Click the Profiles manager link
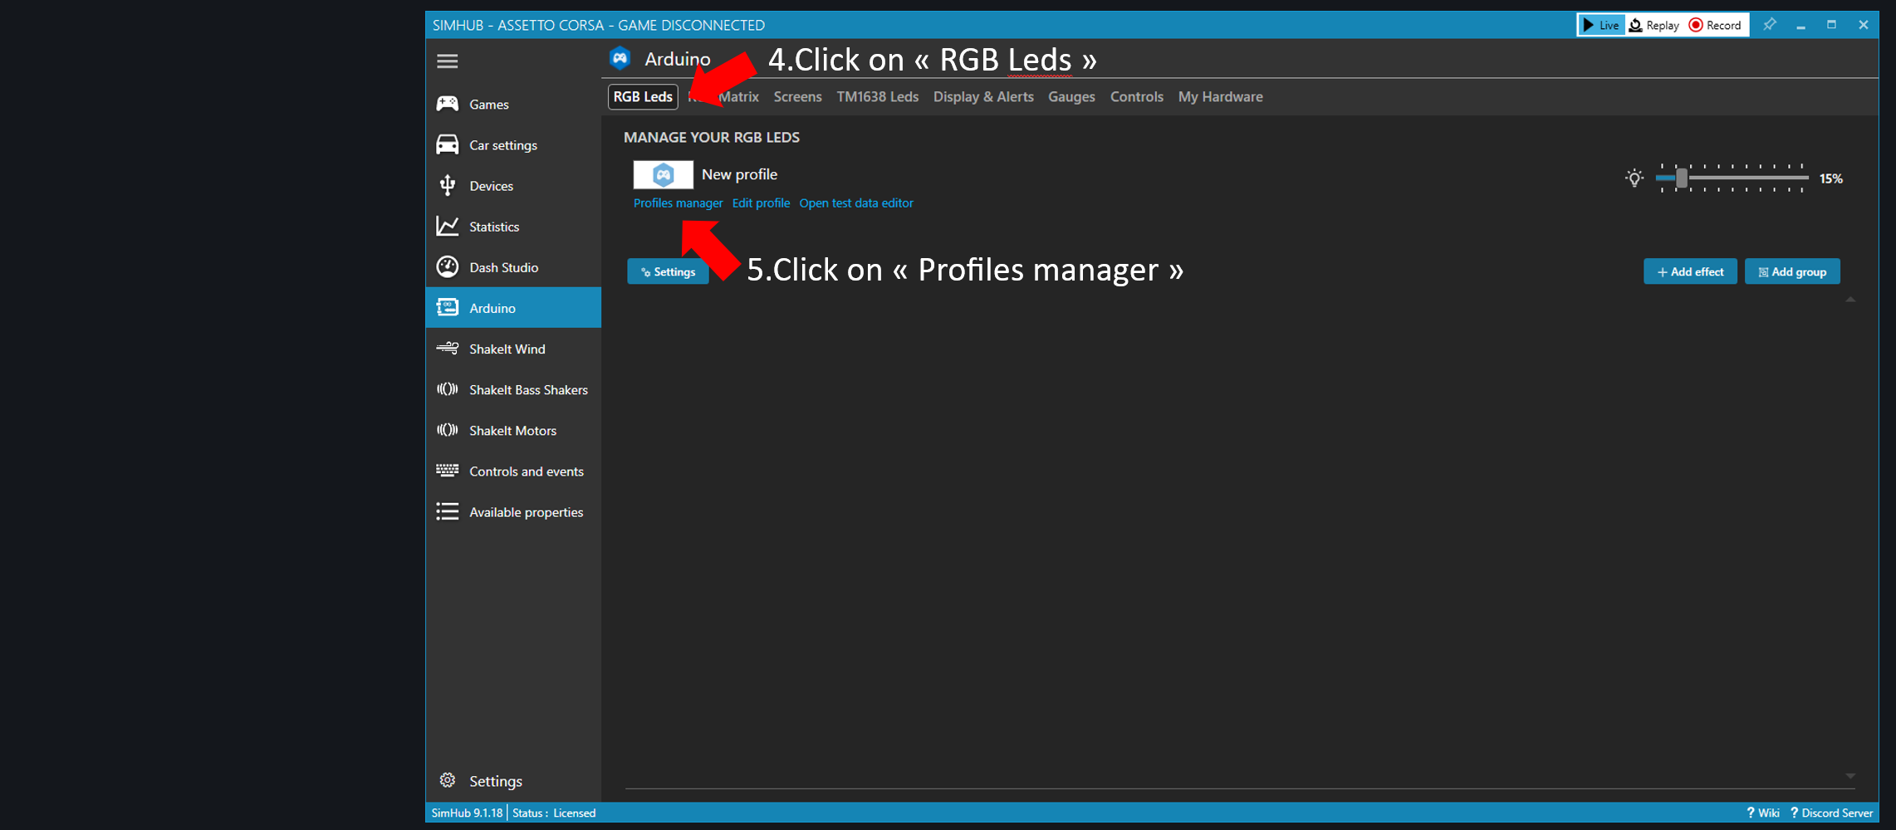 (678, 203)
